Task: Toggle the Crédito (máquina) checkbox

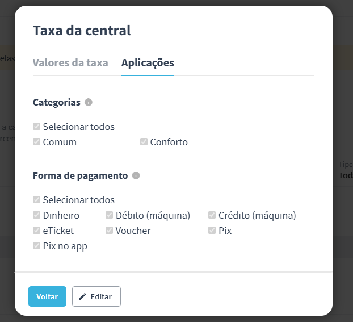Action: point(212,215)
